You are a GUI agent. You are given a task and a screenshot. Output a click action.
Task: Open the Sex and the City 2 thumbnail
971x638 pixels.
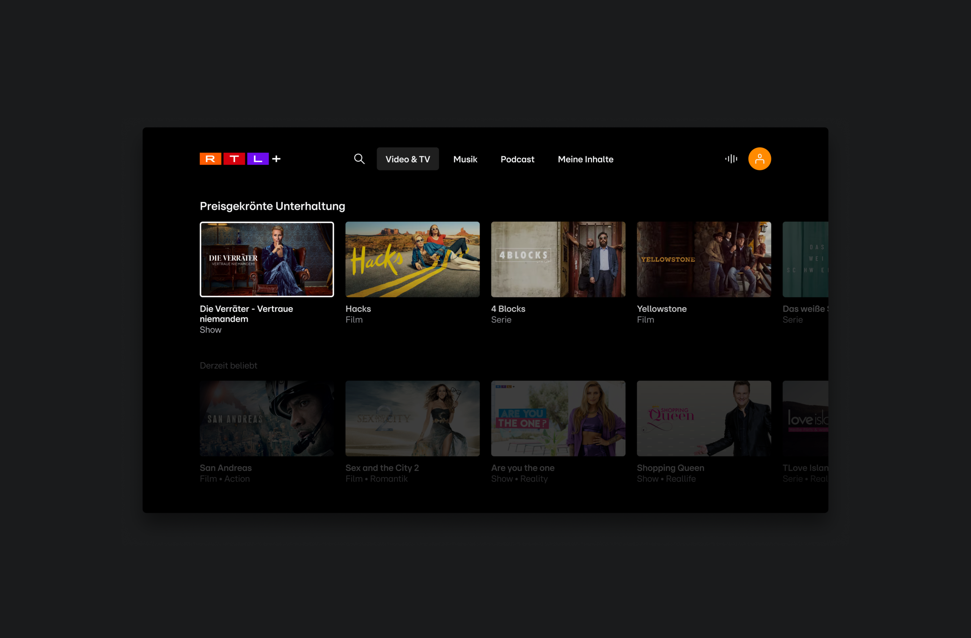pos(412,418)
